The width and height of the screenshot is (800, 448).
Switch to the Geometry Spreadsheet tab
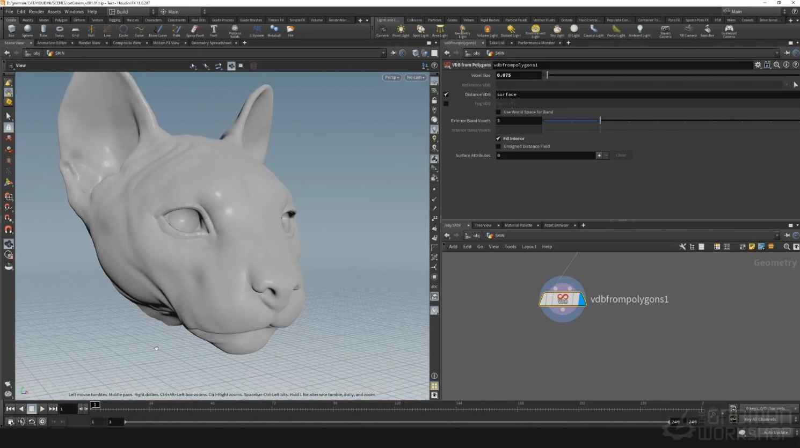[211, 43]
